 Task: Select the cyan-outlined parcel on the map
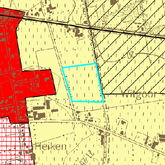click(83, 83)
